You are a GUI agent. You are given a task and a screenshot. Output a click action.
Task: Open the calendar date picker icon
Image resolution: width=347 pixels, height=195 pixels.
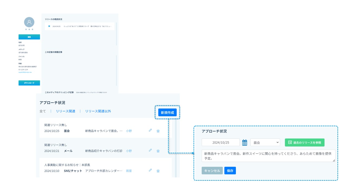pyautogui.click(x=245, y=142)
